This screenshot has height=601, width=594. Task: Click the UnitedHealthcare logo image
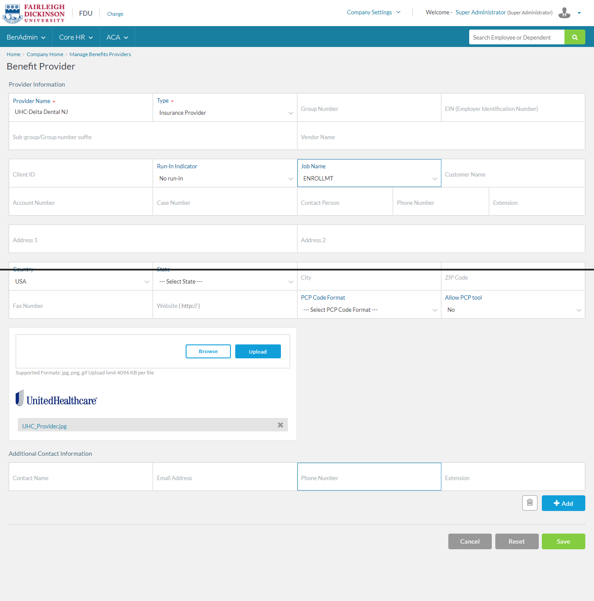(x=57, y=399)
